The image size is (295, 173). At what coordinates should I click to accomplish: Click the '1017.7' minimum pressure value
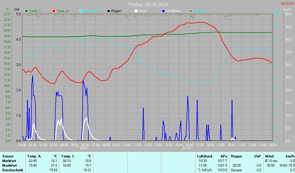[222, 161]
